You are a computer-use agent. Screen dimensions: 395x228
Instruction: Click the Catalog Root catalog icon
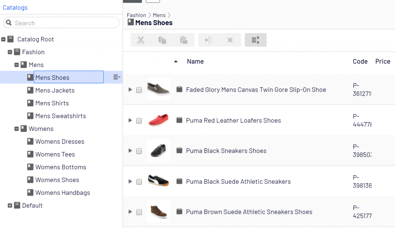coord(10,39)
